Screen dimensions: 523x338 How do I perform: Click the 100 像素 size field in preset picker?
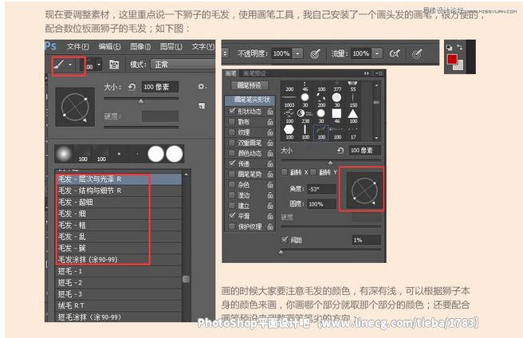coord(160,87)
